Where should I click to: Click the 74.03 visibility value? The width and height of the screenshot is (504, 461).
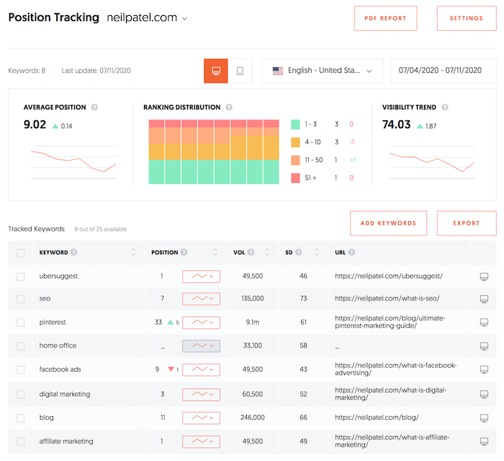click(396, 125)
